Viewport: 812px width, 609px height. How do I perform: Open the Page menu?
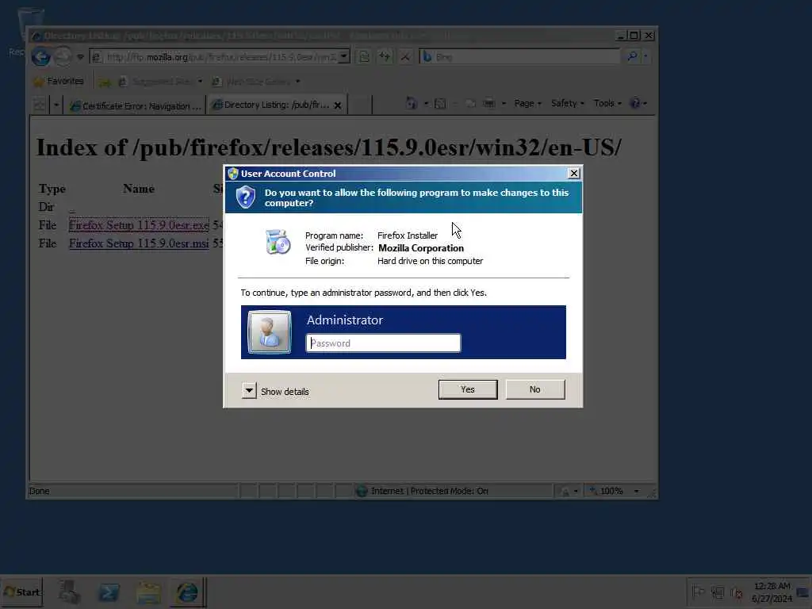(527, 104)
